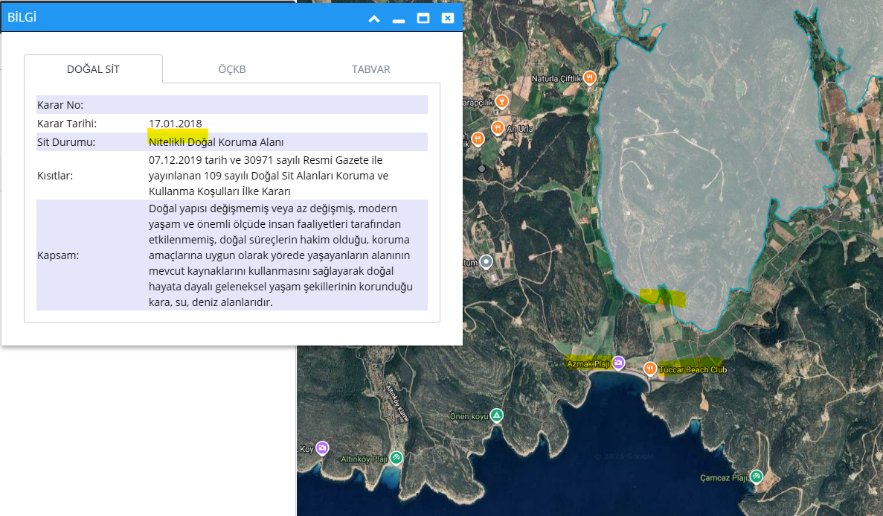
Task: Click the Naturla Çiftlik restaurant marker
Action: coord(589,77)
